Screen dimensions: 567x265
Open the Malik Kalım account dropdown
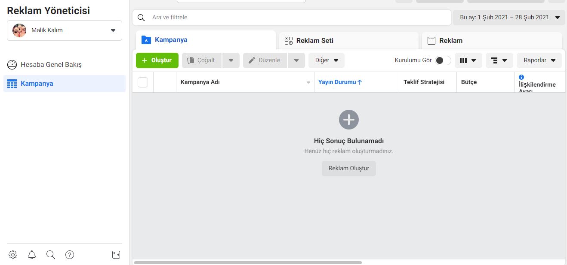tap(65, 30)
